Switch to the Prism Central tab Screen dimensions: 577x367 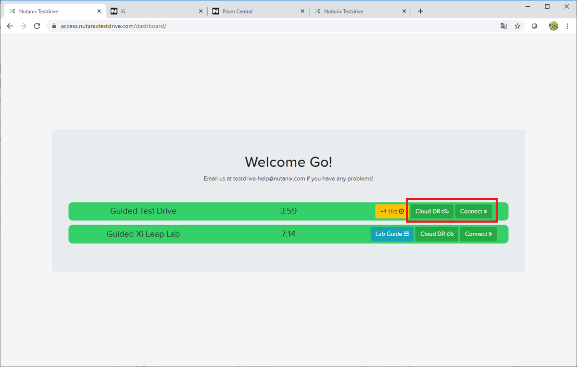(258, 11)
